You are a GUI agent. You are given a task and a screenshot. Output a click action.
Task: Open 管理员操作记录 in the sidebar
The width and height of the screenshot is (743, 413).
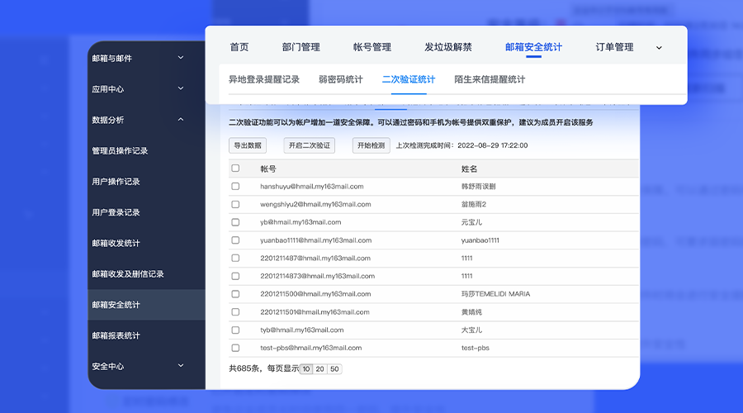(120, 151)
